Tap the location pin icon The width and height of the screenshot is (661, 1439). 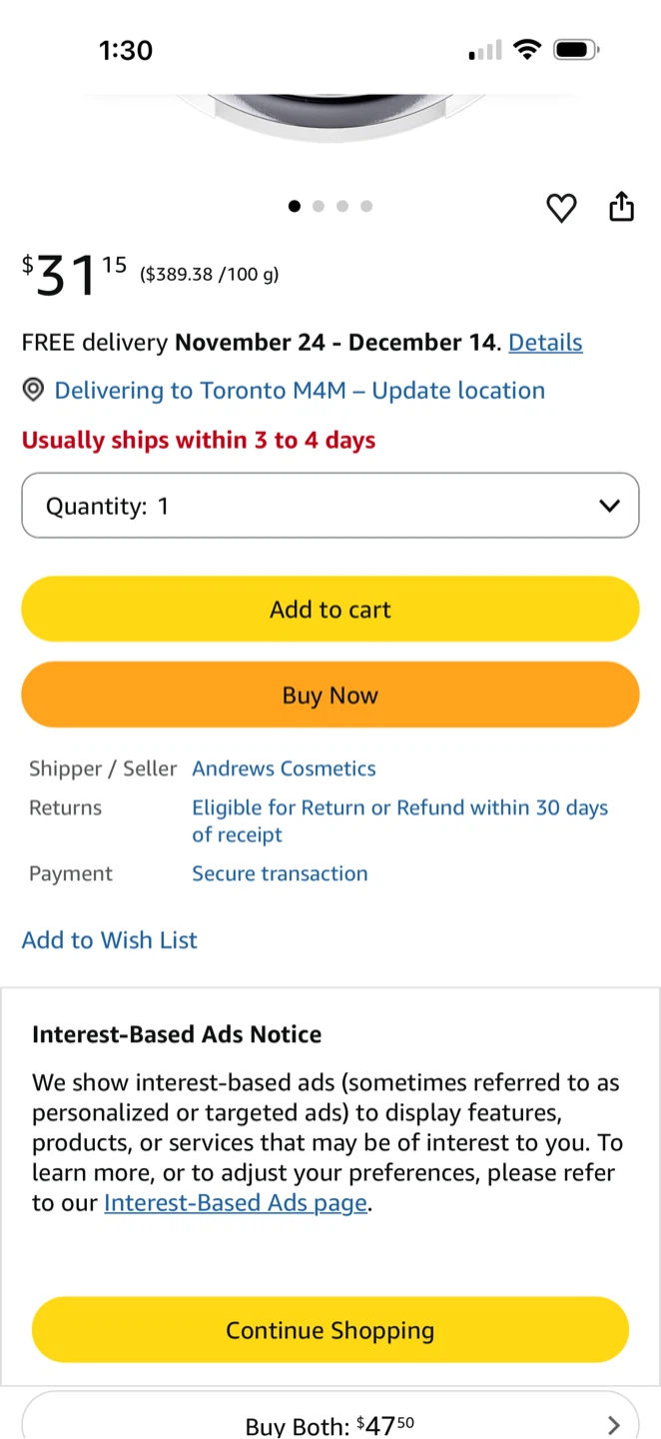[33, 391]
